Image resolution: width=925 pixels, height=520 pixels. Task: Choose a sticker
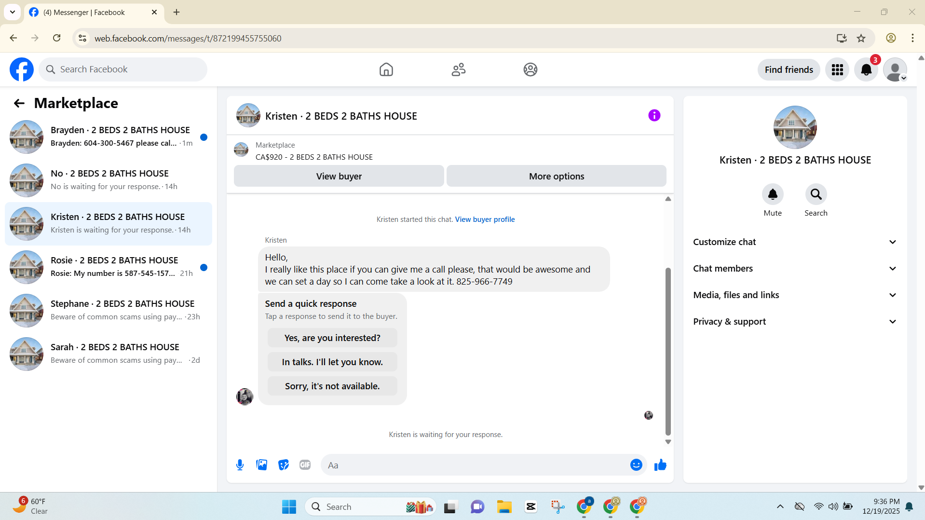(x=284, y=465)
